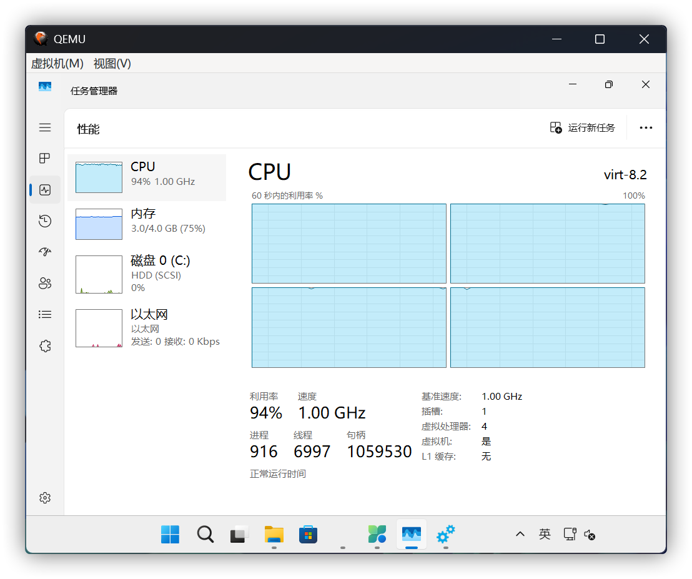Click the Windows Start button
This screenshot has width=692, height=579.
click(x=170, y=534)
